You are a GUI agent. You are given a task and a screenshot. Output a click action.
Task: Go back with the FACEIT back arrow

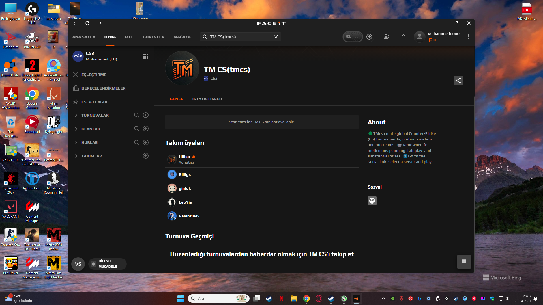click(74, 23)
